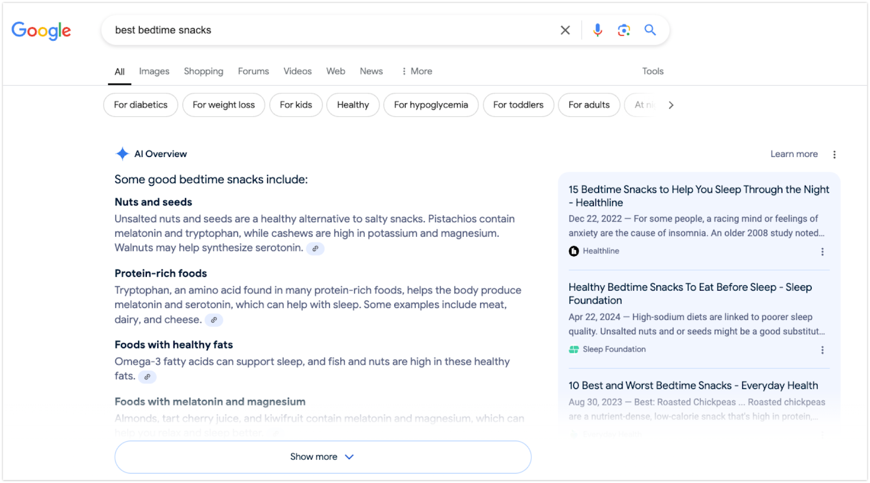Image resolution: width=870 pixels, height=483 pixels.
Task: Click the AI Overview label
Action: coord(160,154)
